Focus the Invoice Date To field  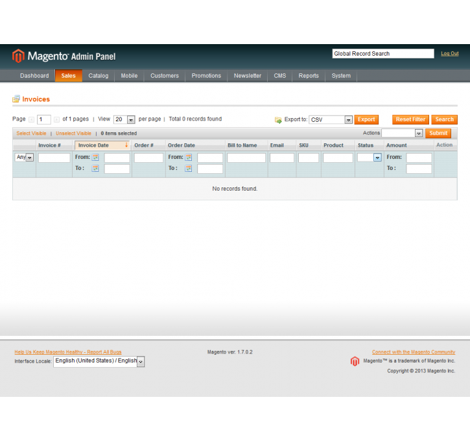[x=117, y=169]
